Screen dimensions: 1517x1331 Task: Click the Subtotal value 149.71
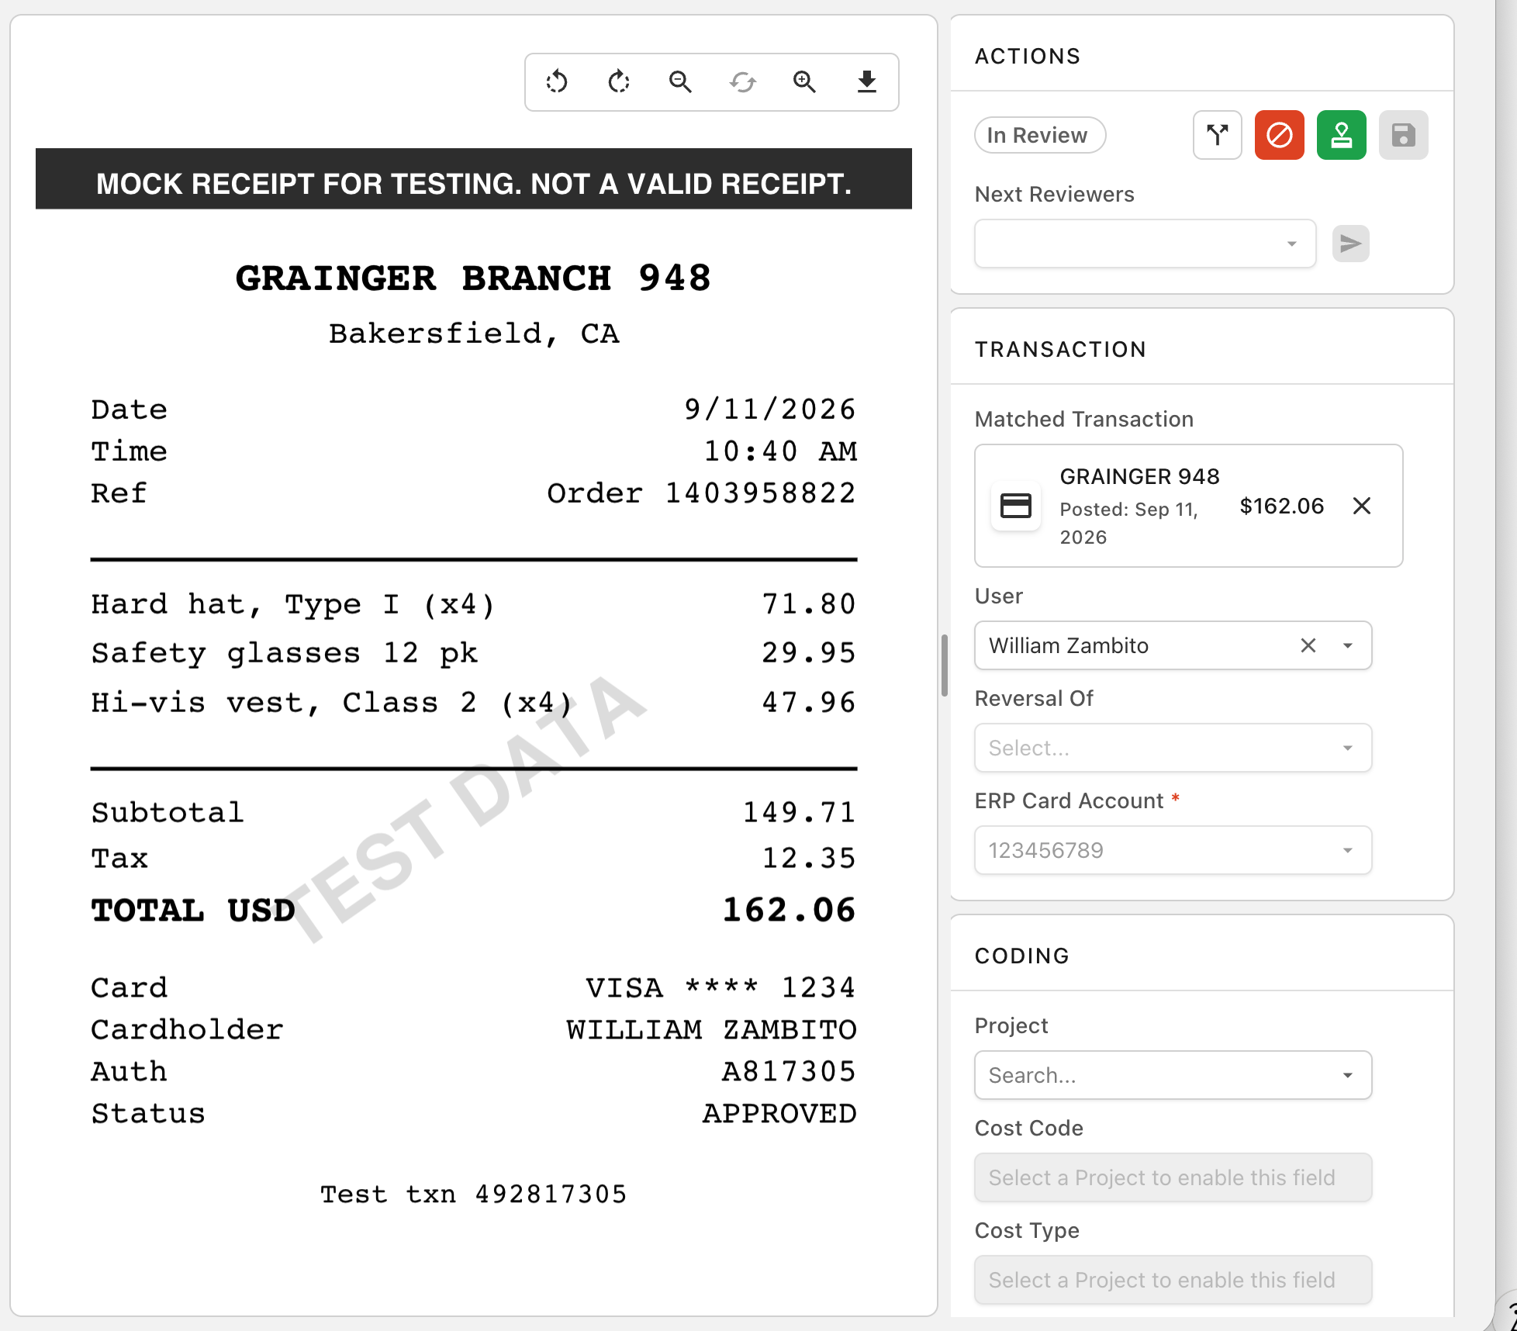pos(800,812)
